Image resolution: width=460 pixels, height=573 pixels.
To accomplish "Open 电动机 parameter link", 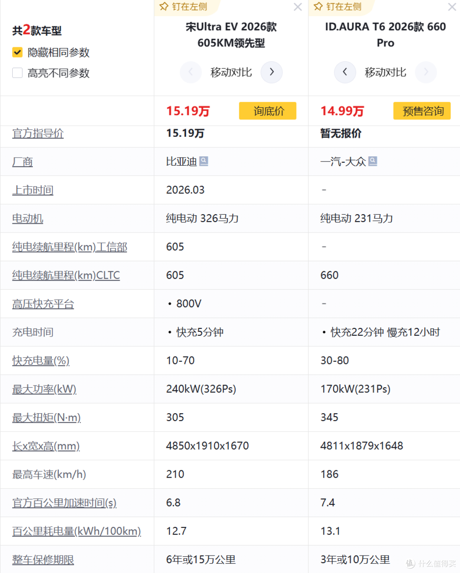I will pyautogui.click(x=28, y=219).
